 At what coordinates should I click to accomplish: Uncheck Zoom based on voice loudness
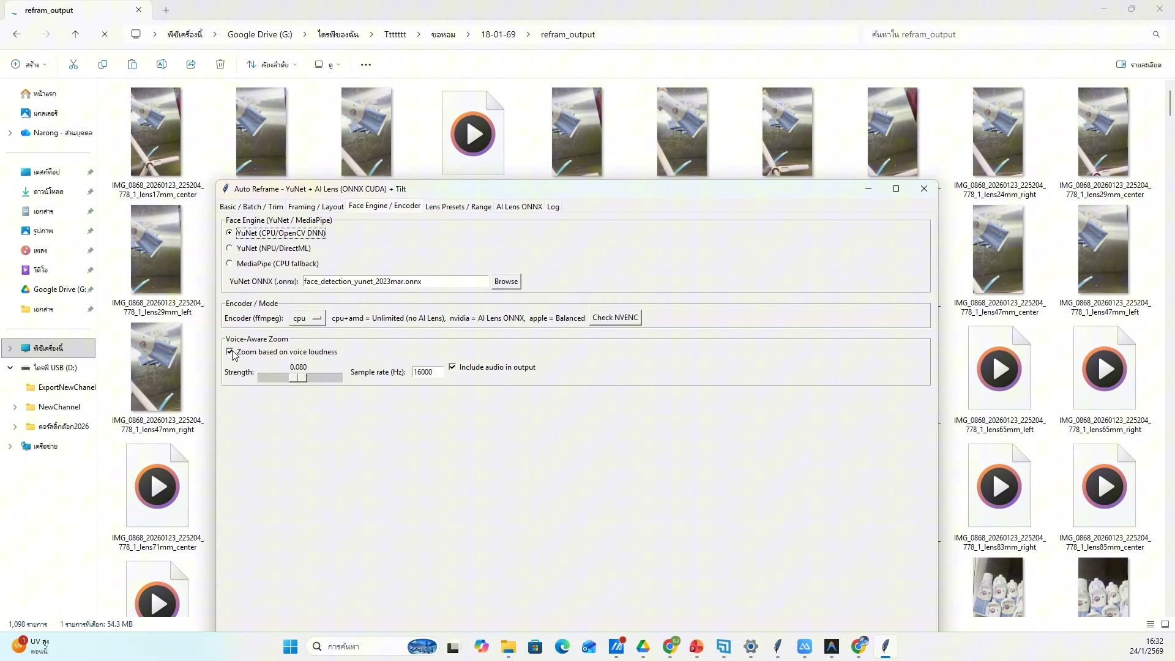230,352
